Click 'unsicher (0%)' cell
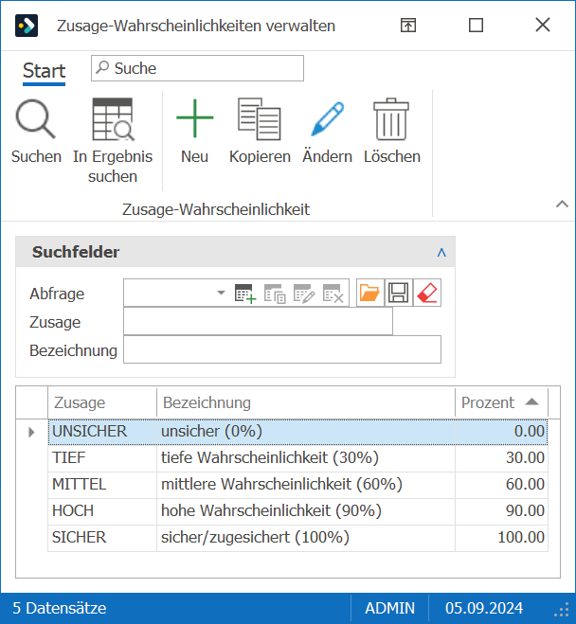 (306, 432)
